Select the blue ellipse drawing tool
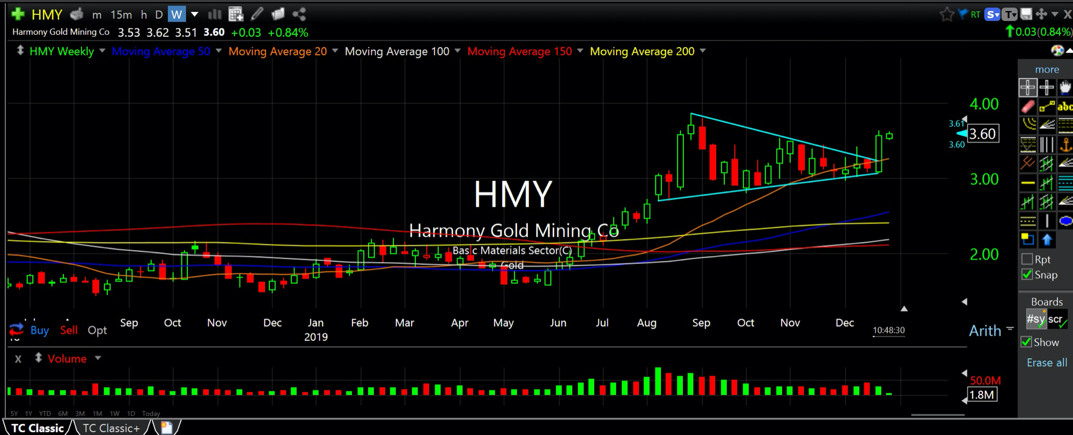Viewport: 1073px width, 435px height. click(1065, 221)
